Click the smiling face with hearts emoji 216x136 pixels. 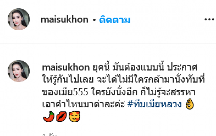pos(74,117)
